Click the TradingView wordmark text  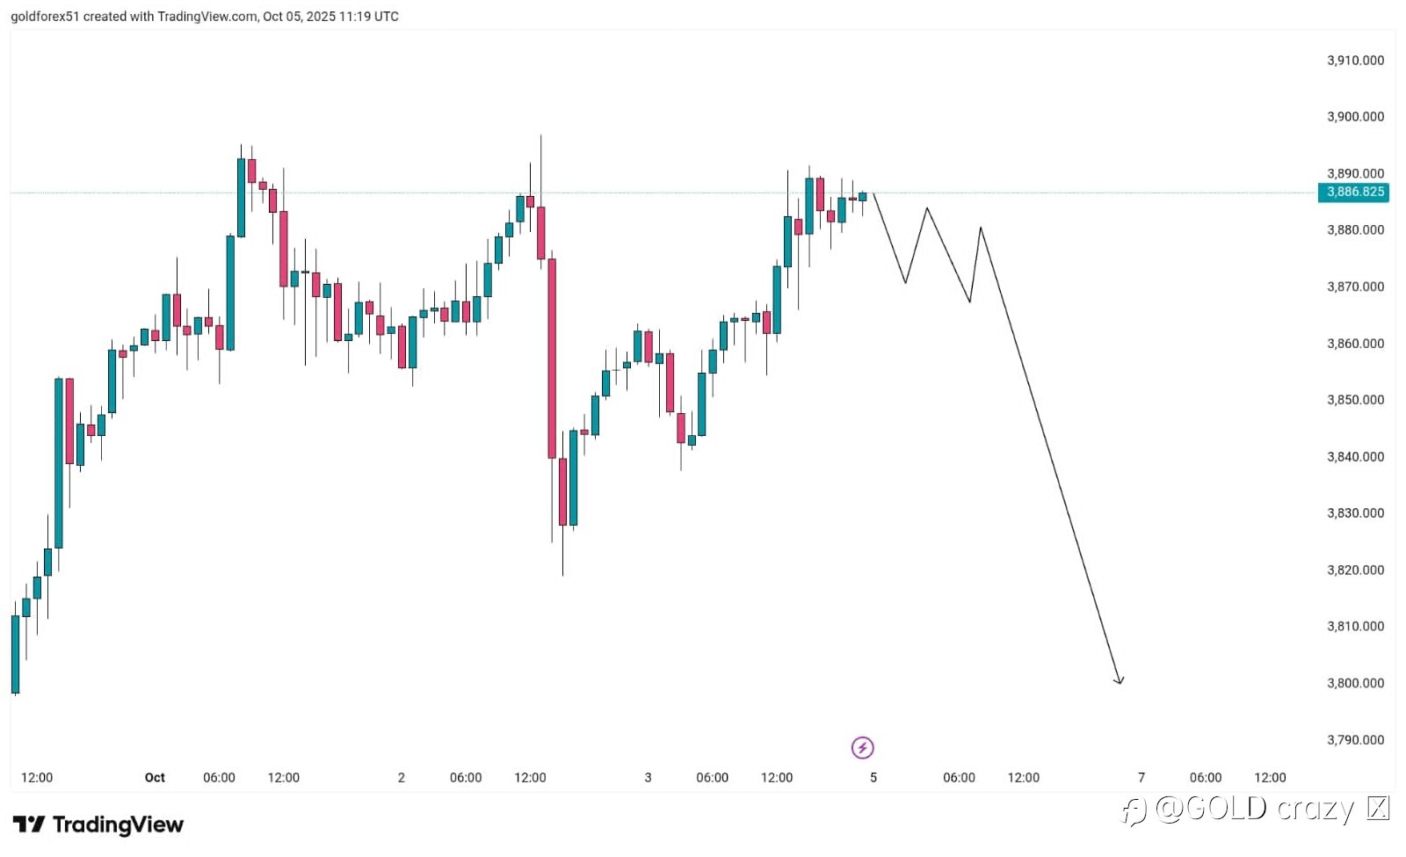tap(118, 824)
